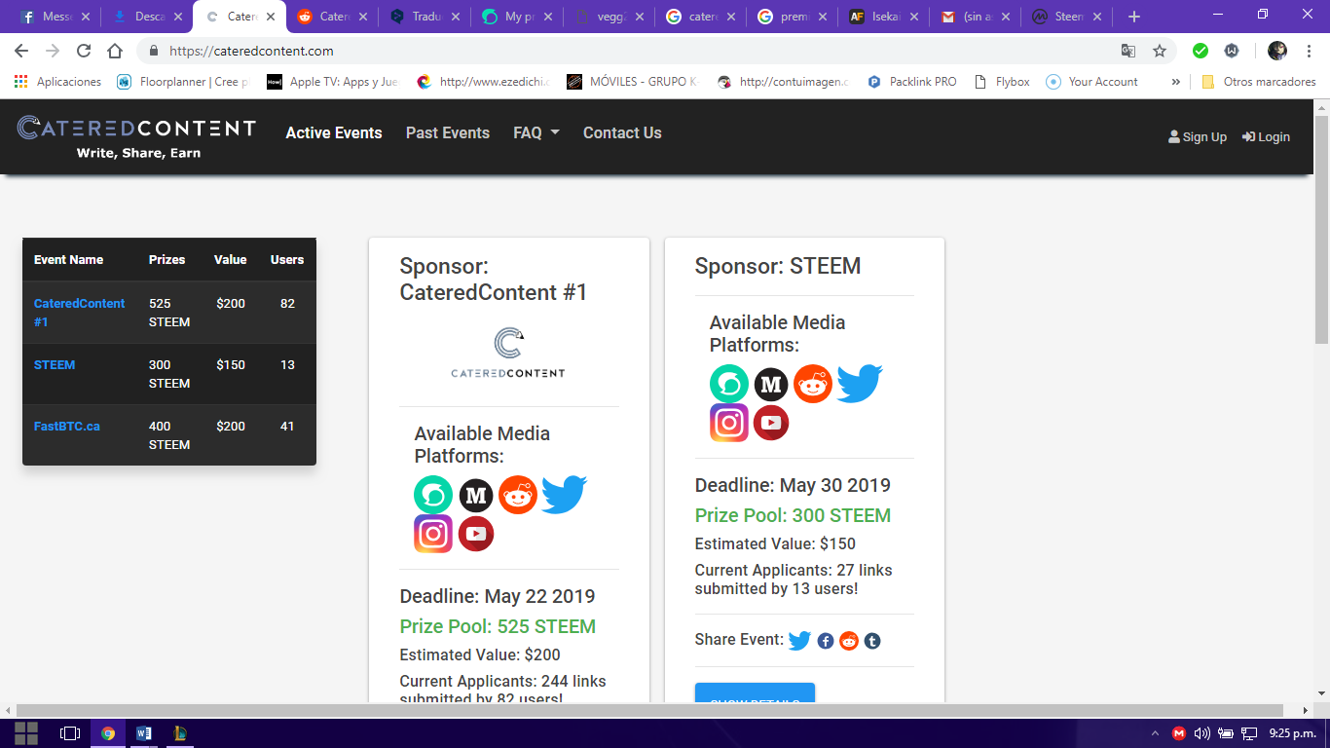Select the Reddit platform icon in the STEEM sponsor card
This screenshot has height=748, width=1330.
pyautogui.click(x=813, y=384)
